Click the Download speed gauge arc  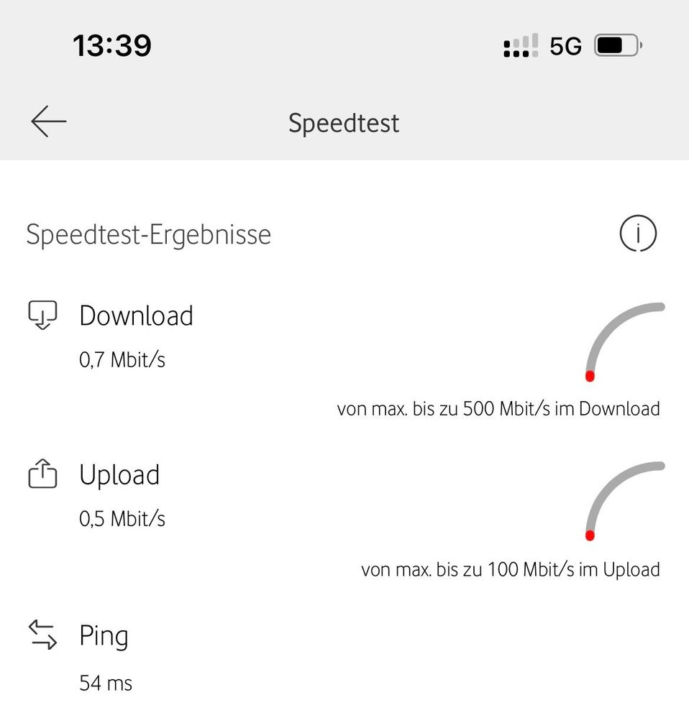tap(611, 327)
